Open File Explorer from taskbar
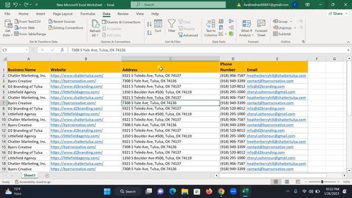This screenshot has width=352, height=198. pos(185,191)
